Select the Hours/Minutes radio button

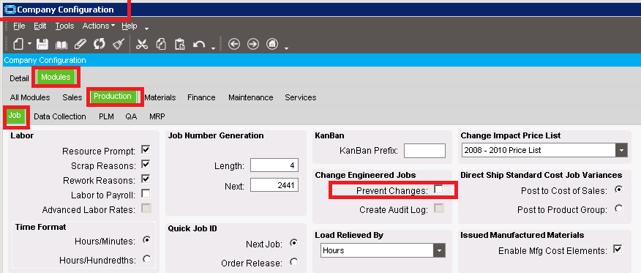point(146,240)
